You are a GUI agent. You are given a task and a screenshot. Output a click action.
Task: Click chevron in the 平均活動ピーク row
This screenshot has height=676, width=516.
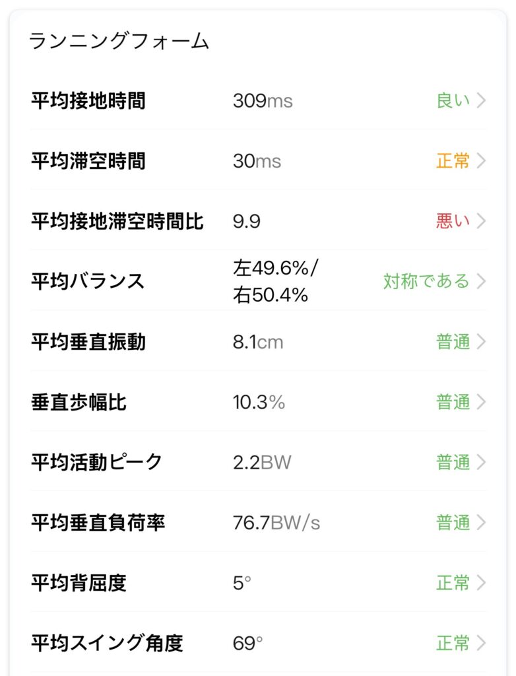(481, 462)
